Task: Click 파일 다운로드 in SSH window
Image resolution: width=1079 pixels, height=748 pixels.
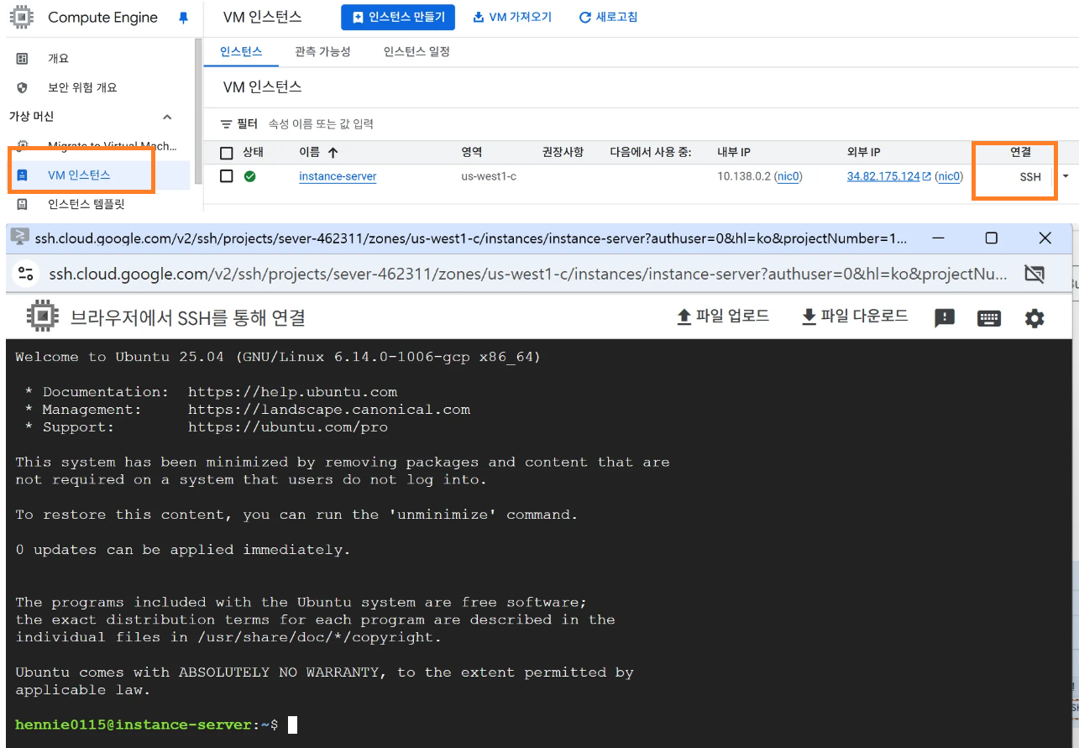Action: point(855,316)
